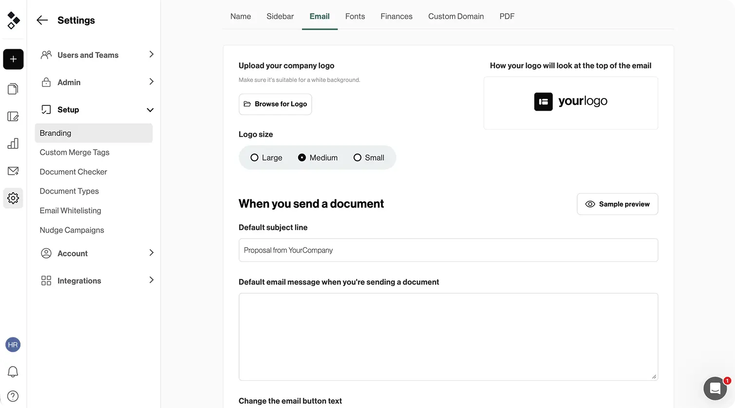Select the Medium logo size option
Viewport: 735px width, 408px height.
tap(302, 157)
